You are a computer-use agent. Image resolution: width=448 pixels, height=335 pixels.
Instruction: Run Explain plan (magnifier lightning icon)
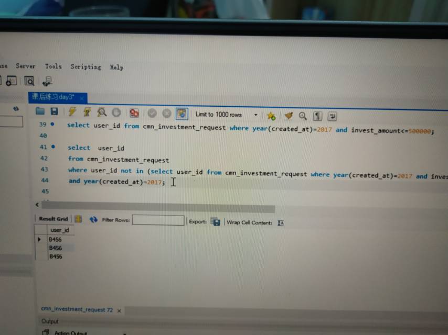click(102, 113)
